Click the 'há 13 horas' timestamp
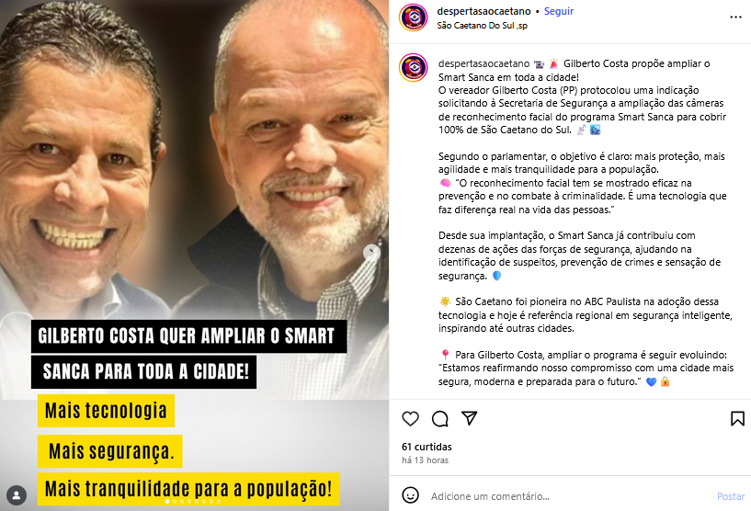This screenshot has width=751, height=511. point(425,460)
